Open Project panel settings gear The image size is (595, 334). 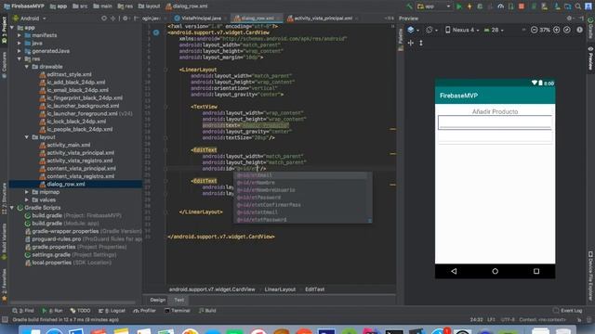[x=125, y=19]
